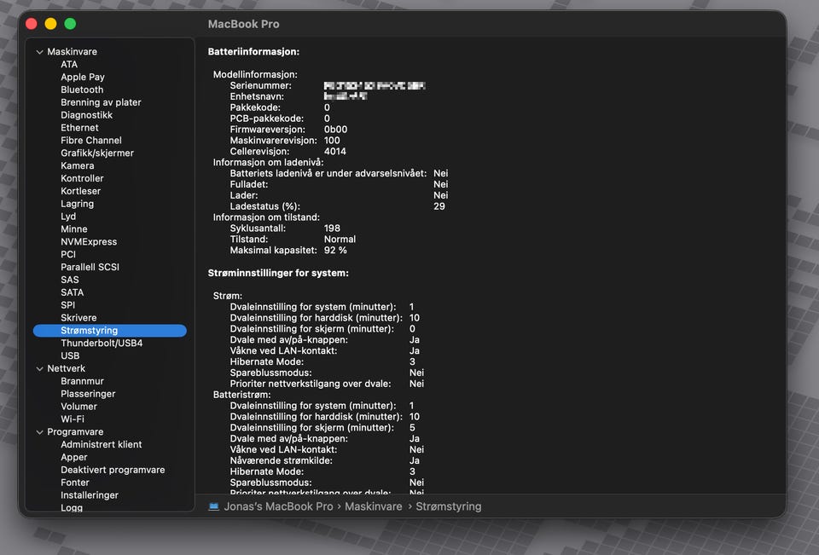The height and width of the screenshot is (555, 819).
Task: Click the Cellerevisjon value 4014
Action: 334,152
